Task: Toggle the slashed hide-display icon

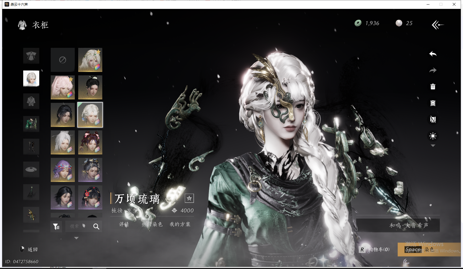Action: tap(433, 119)
